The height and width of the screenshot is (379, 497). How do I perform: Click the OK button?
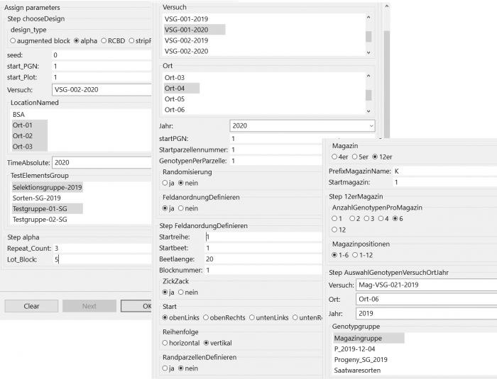point(136,306)
